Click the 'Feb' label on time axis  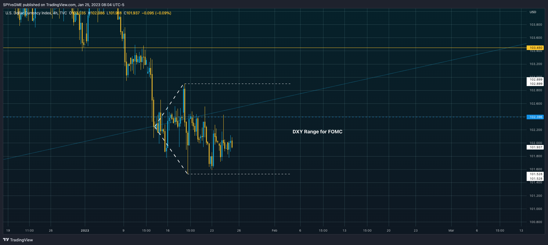pyautogui.click(x=275, y=231)
